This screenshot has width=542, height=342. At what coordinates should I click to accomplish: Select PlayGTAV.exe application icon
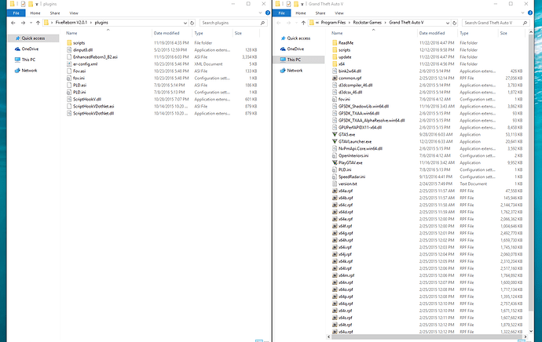tap(335, 162)
